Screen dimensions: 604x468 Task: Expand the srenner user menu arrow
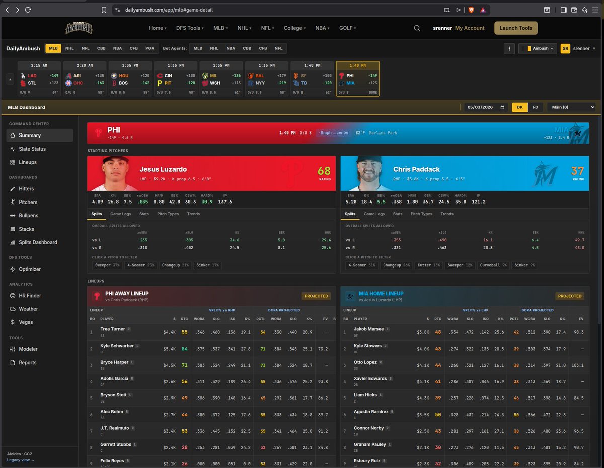click(x=594, y=49)
